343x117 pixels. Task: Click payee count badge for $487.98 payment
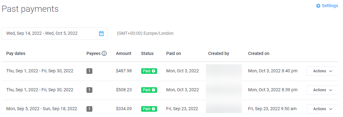(x=89, y=71)
